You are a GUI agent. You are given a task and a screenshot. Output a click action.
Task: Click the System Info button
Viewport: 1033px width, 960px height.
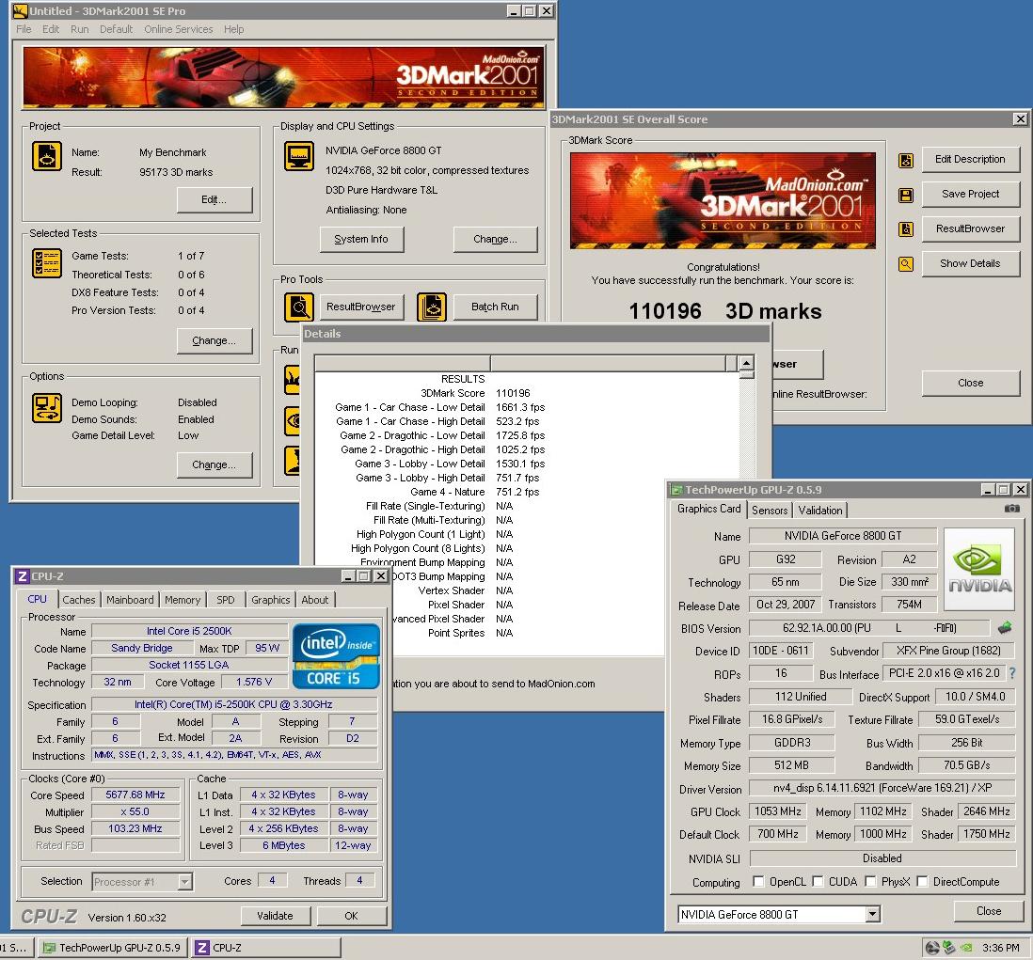click(361, 240)
